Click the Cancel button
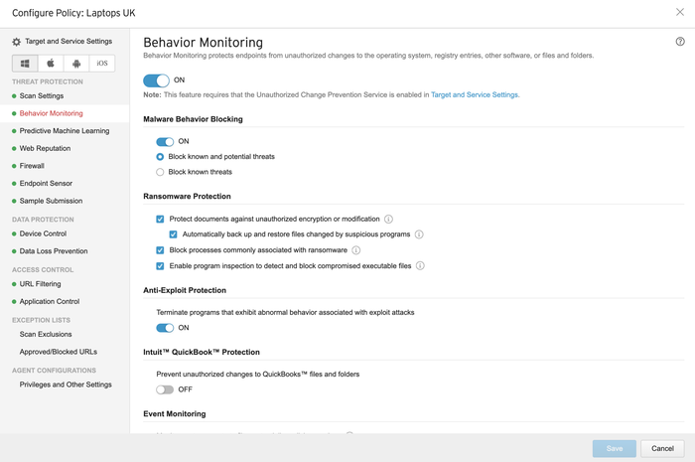This screenshot has width=695, height=462. click(662, 448)
